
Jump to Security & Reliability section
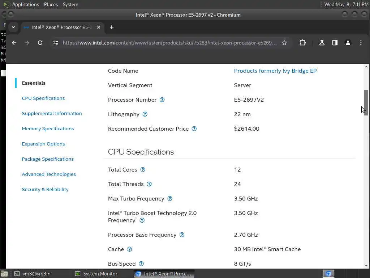click(45, 190)
